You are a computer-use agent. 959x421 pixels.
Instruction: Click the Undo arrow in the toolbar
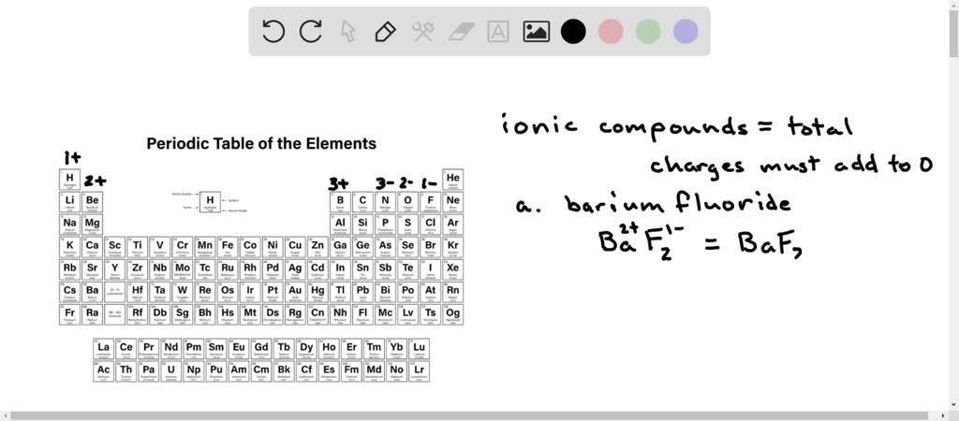click(273, 32)
